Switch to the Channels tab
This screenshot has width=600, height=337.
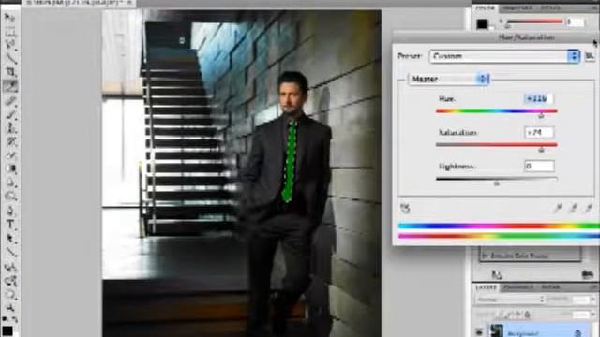(x=518, y=287)
